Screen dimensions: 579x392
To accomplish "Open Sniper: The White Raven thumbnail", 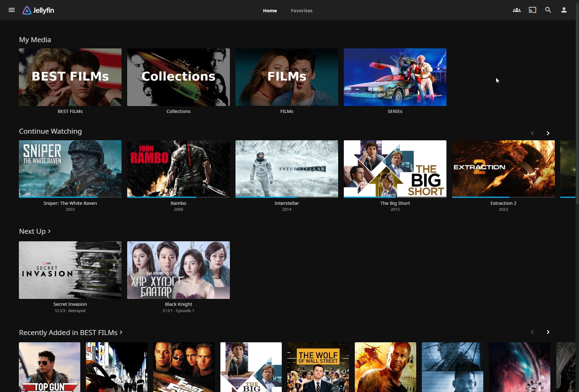I will [x=70, y=169].
